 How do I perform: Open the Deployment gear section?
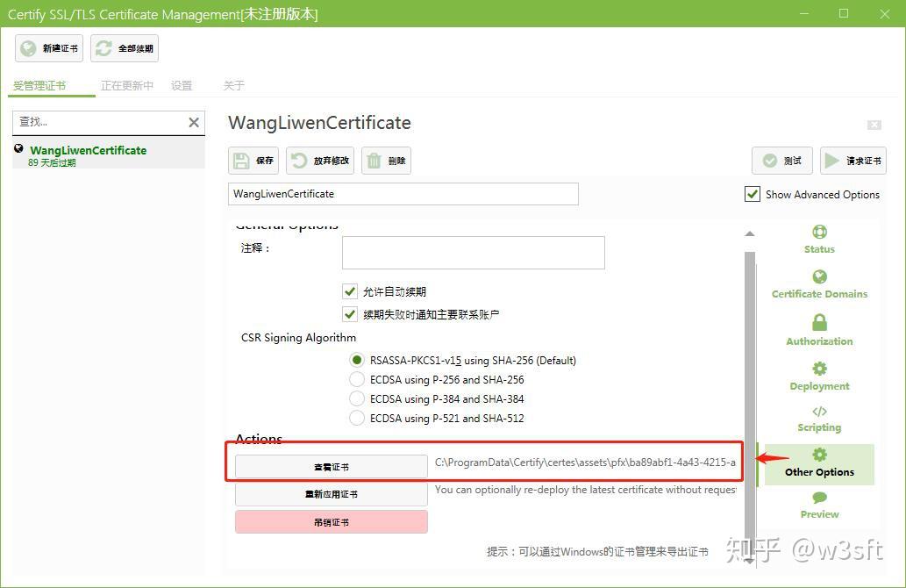pyautogui.click(x=819, y=376)
